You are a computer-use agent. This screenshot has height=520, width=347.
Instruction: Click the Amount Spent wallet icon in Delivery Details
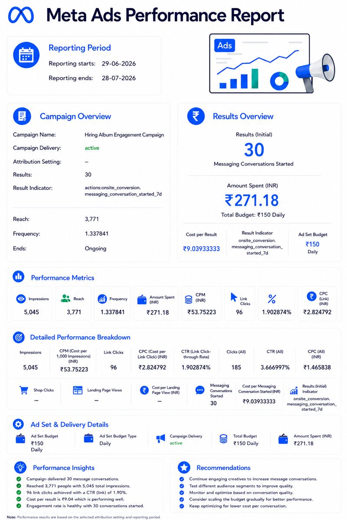tap(283, 439)
